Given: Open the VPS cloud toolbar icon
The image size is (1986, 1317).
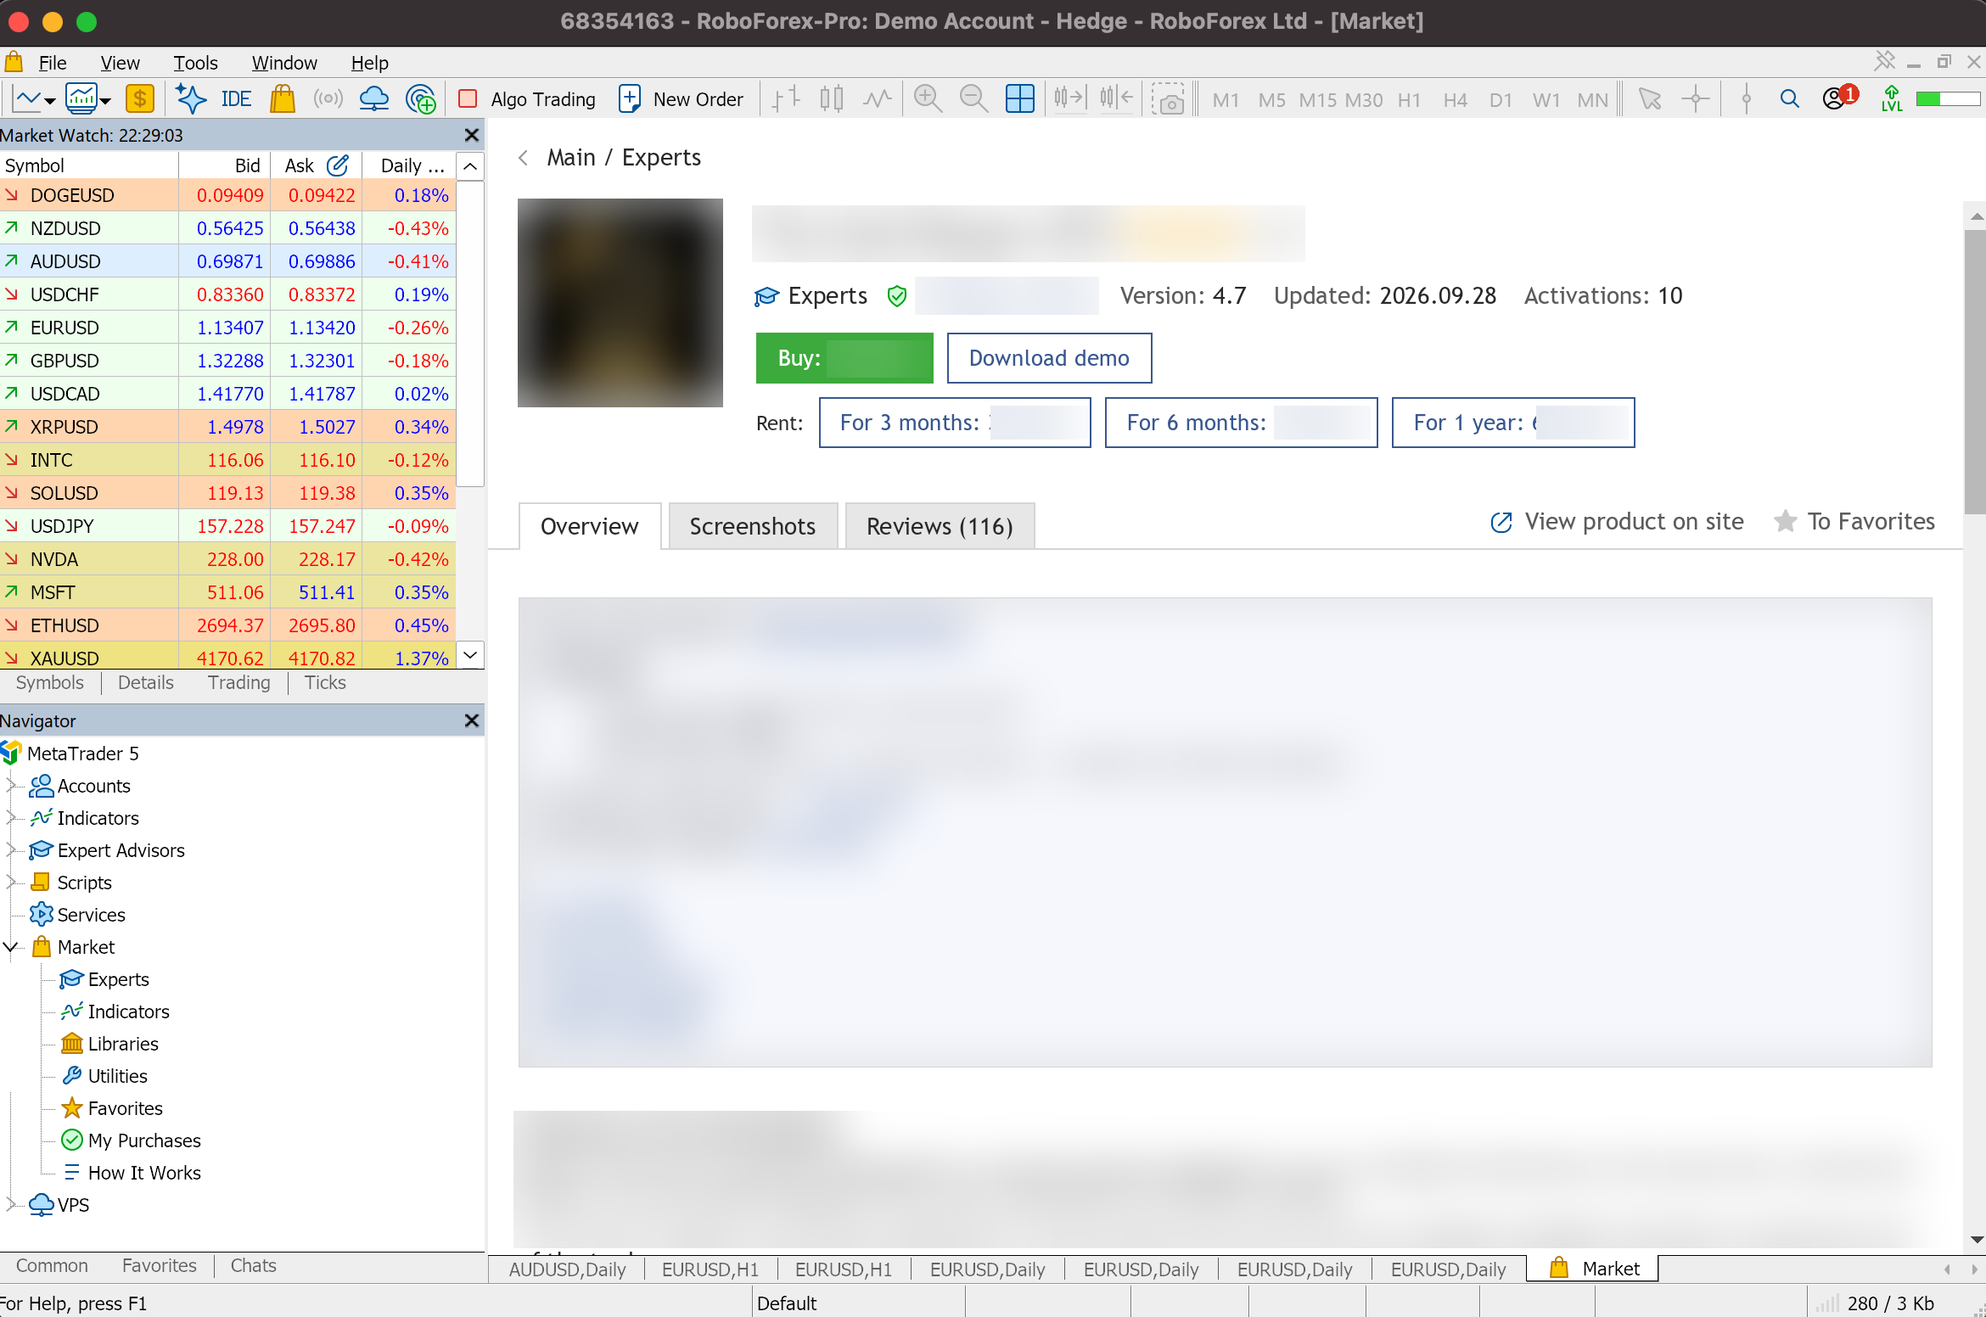Looking at the screenshot, I should tap(373, 99).
